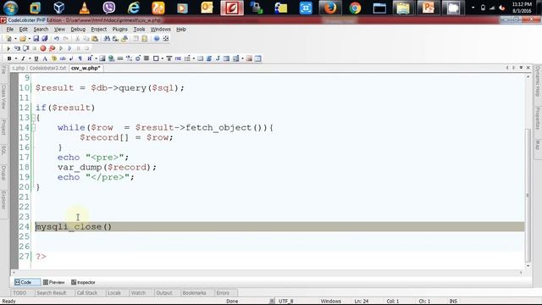The height and width of the screenshot is (305, 542).
Task: Click the fullscreen toggle icon beside Help
Action: 166,39
